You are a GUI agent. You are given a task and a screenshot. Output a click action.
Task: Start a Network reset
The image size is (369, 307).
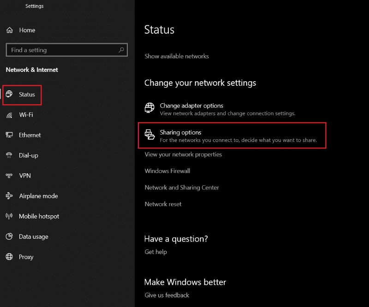click(x=162, y=203)
